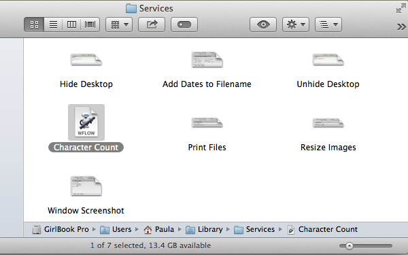Go to Paula home folder in path bar
This screenshot has width=408, height=255.
pyautogui.click(x=158, y=229)
